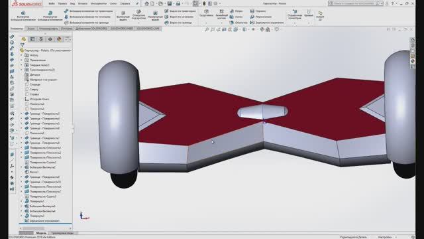This screenshot has width=424, height=239.
Task: Select the Трехмерные виды bottom tab
Action: [62, 233]
